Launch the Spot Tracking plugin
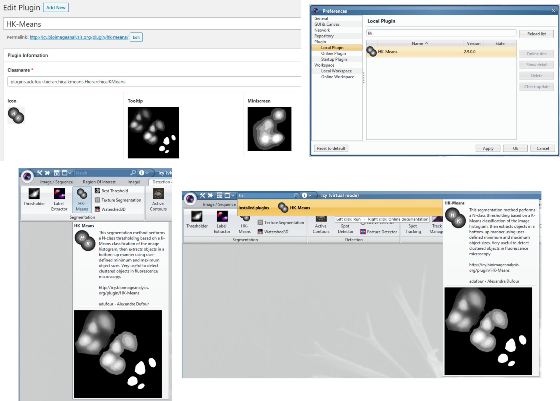 click(x=413, y=229)
